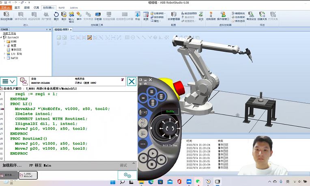Select the T_ROB1 Module2 taskbar tab
The height and width of the screenshot is (186, 310).
[x=28, y=175]
